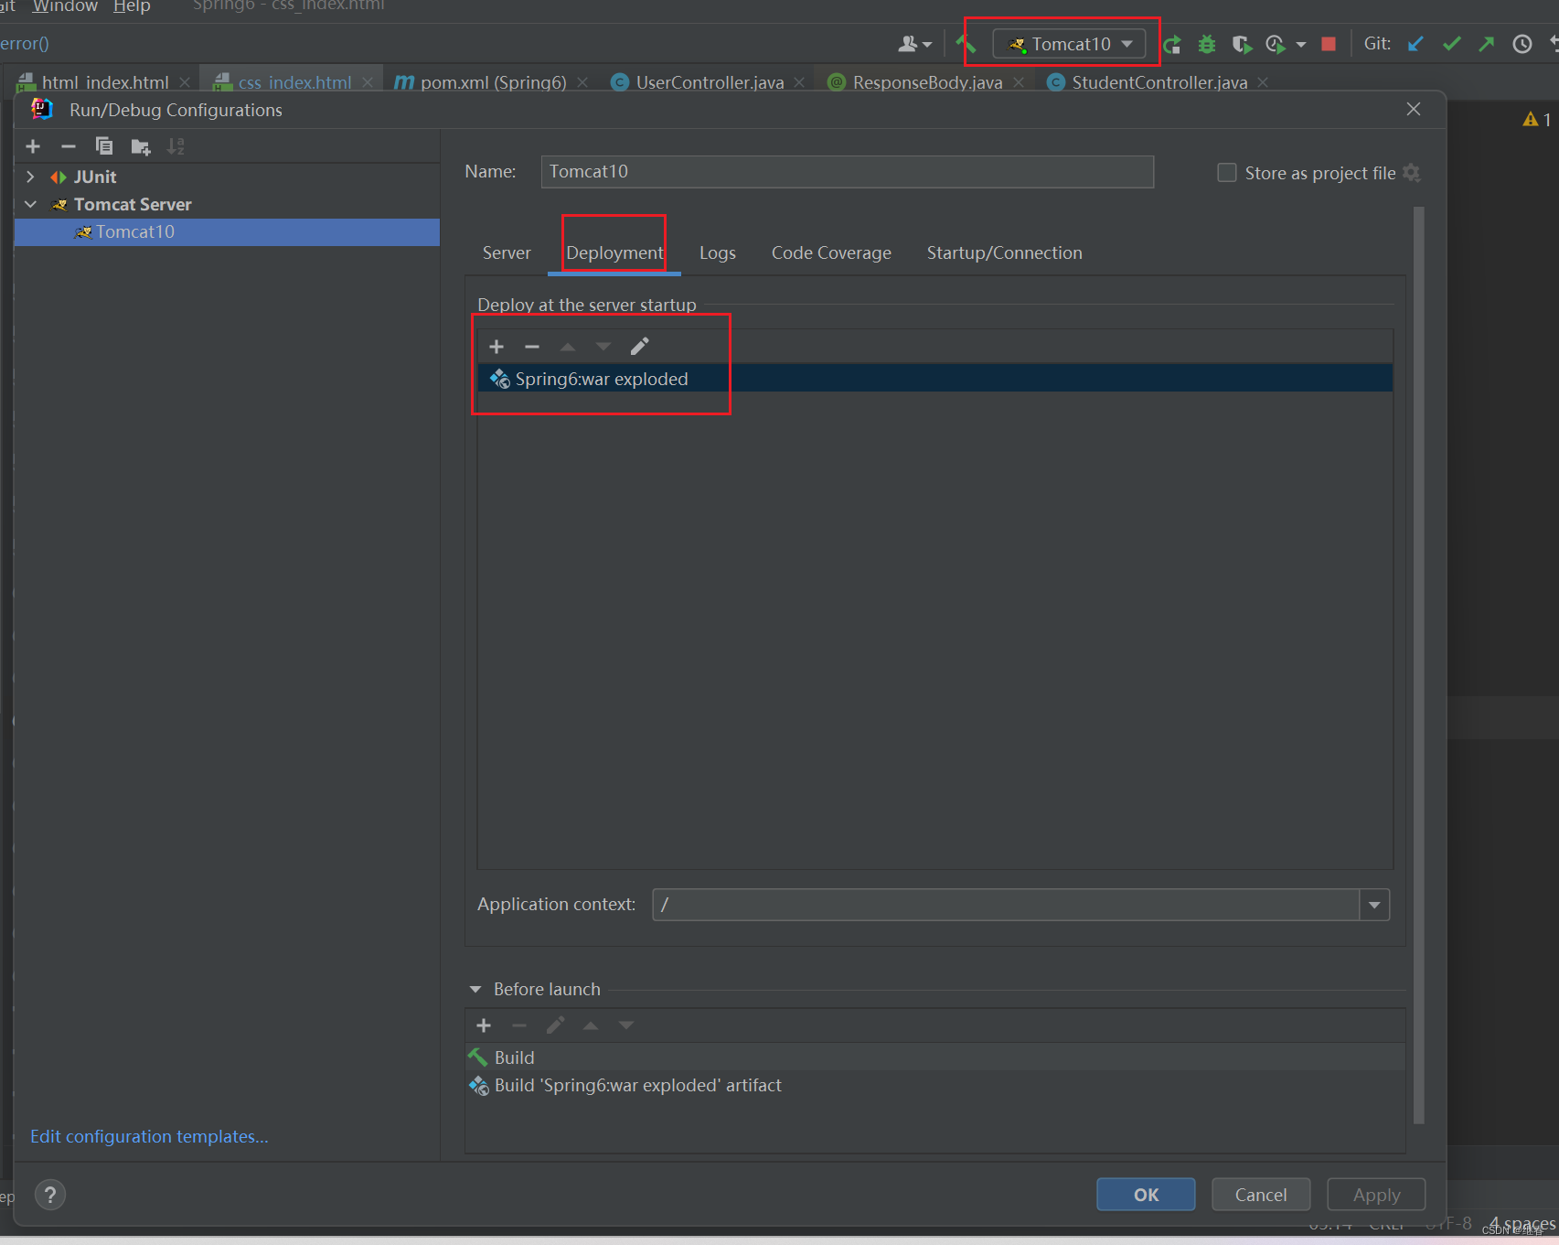The image size is (1559, 1245).
Task: Update project via Git blue arrow
Action: (x=1415, y=44)
